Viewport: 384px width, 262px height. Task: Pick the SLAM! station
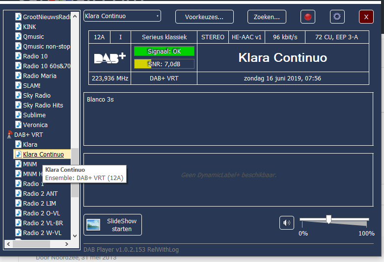click(x=31, y=86)
